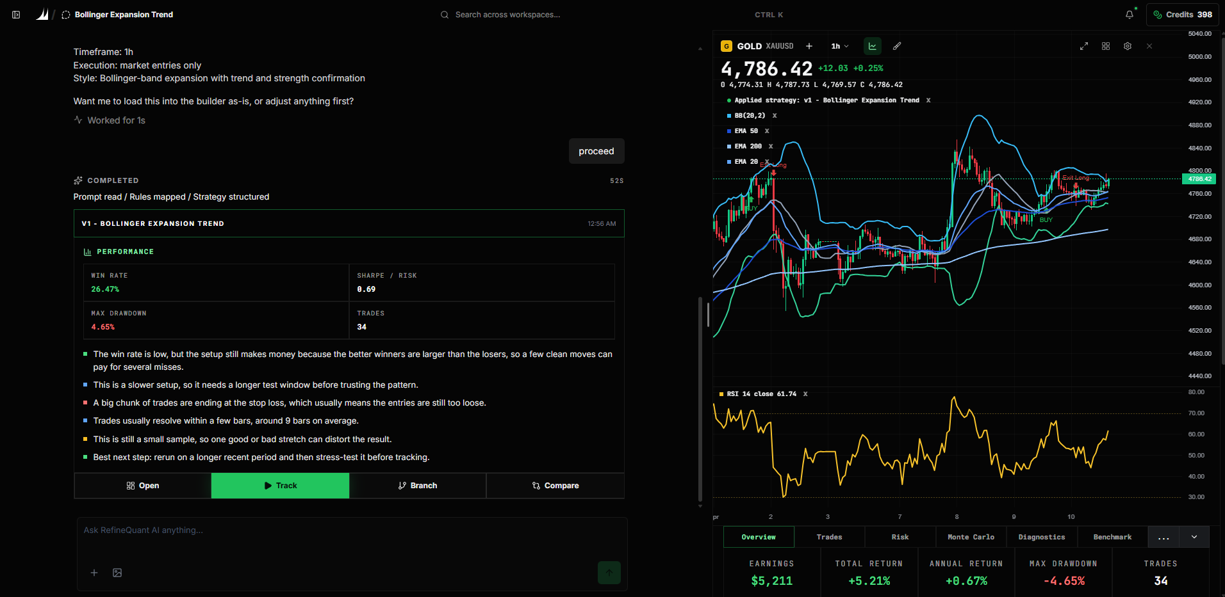The image size is (1225, 597).
Task: Remove the EMA 200 indicator
Action: [771, 147]
